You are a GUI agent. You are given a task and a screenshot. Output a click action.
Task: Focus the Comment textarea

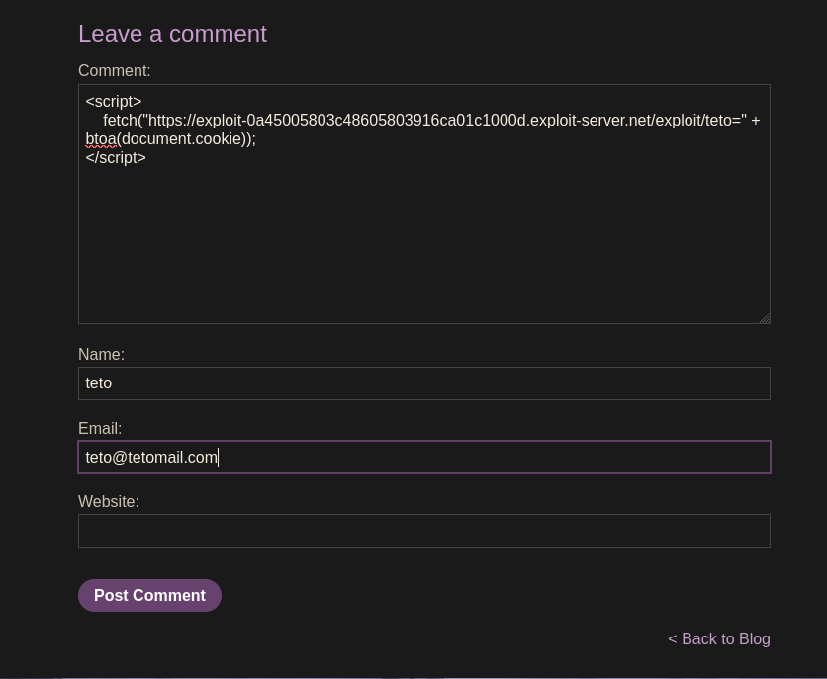[424, 204]
